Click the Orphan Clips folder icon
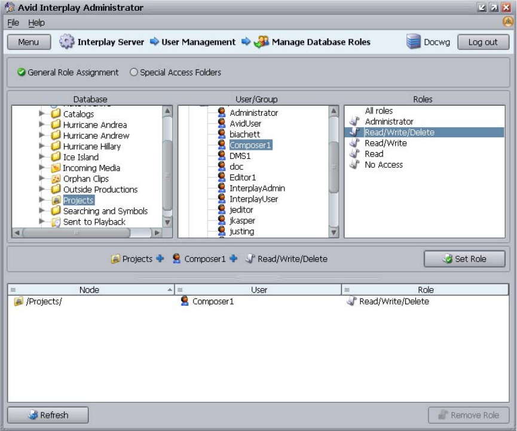The width and height of the screenshot is (517, 431). (56, 179)
